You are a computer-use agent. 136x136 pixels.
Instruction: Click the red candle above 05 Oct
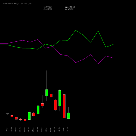[51, 95]
